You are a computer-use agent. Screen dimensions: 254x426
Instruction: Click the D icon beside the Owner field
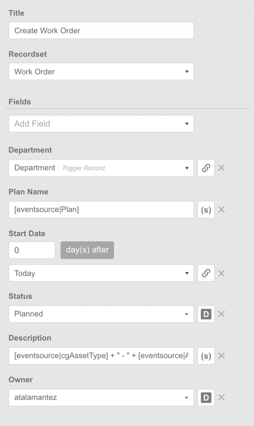pos(206,397)
